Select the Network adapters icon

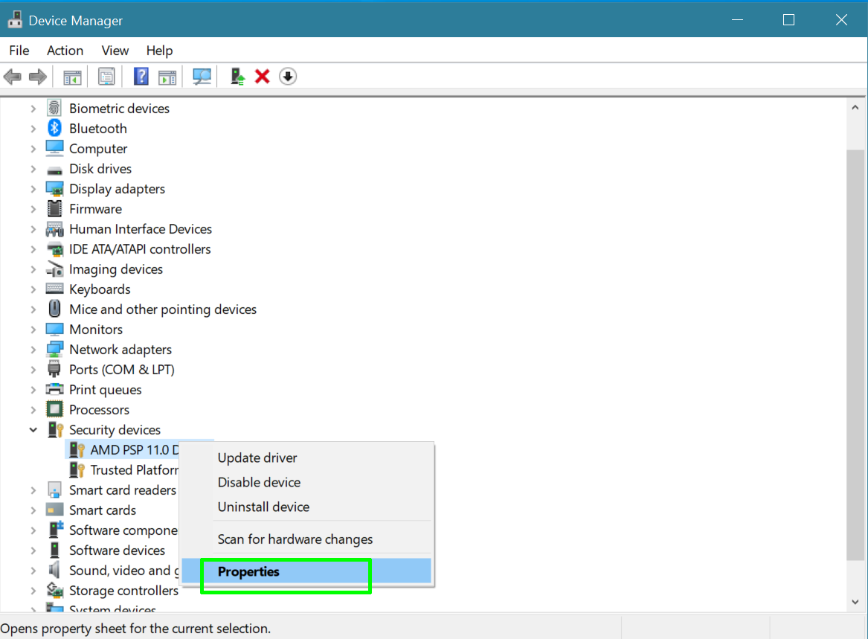[x=54, y=350]
